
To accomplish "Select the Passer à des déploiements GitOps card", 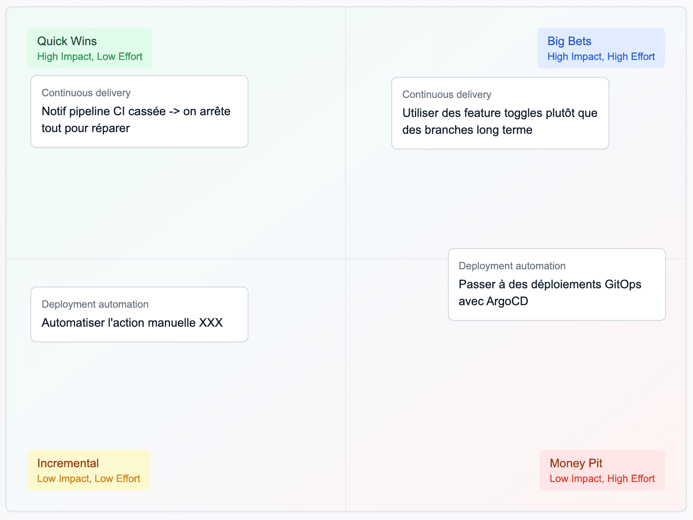I will [557, 284].
